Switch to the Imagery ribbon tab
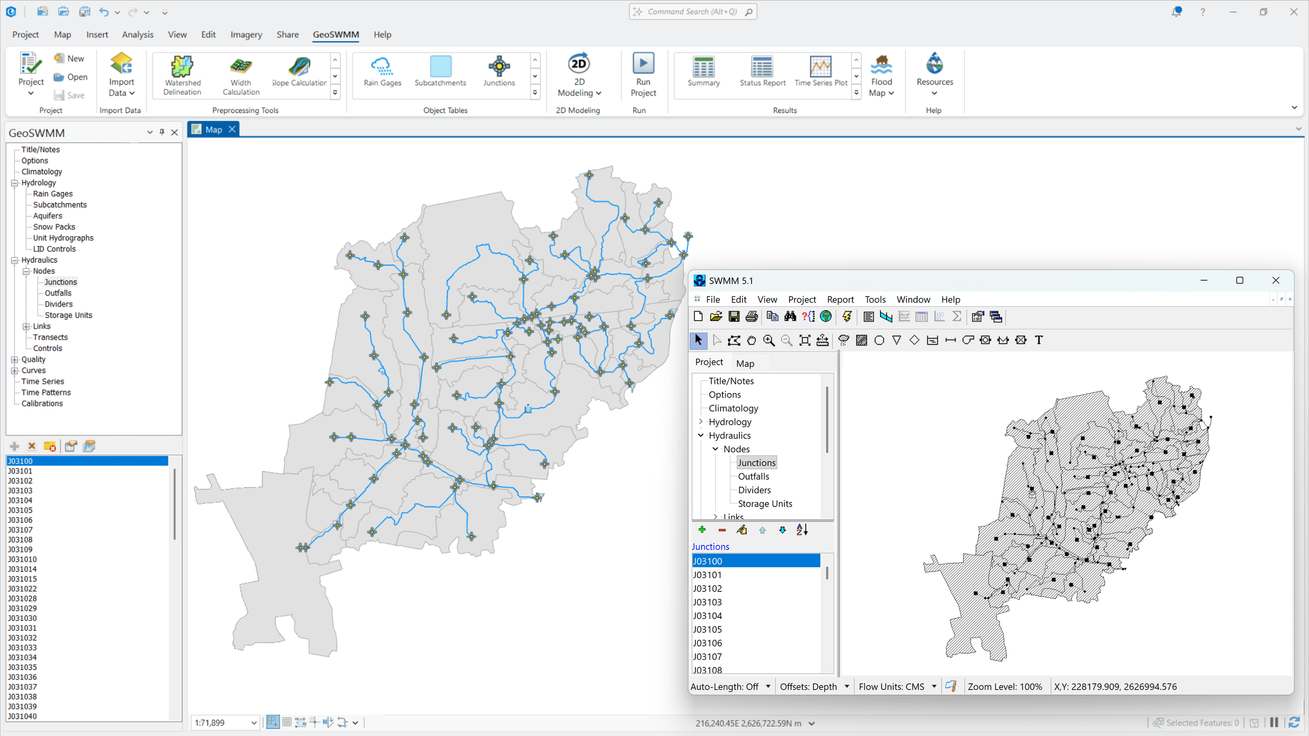Image resolution: width=1309 pixels, height=736 pixels. click(246, 34)
